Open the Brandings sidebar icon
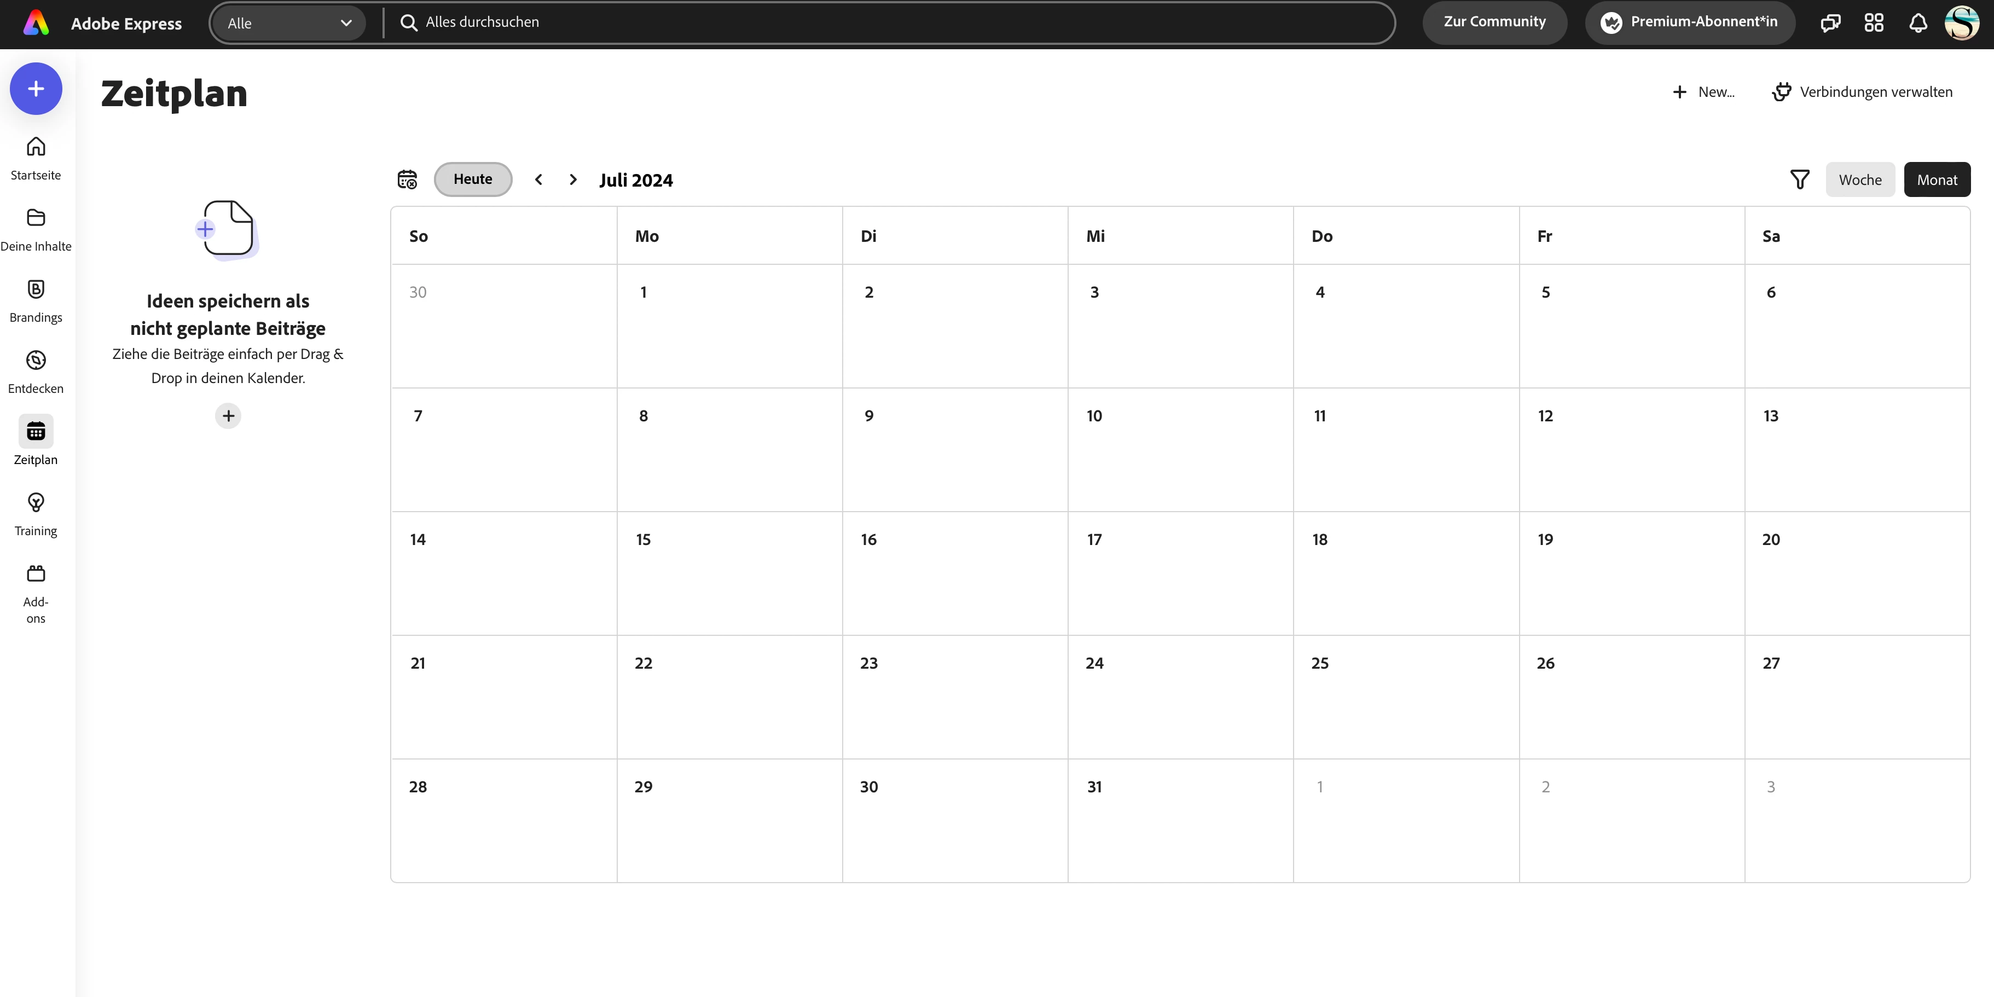Viewport: 1994px width, 997px height. (36, 289)
